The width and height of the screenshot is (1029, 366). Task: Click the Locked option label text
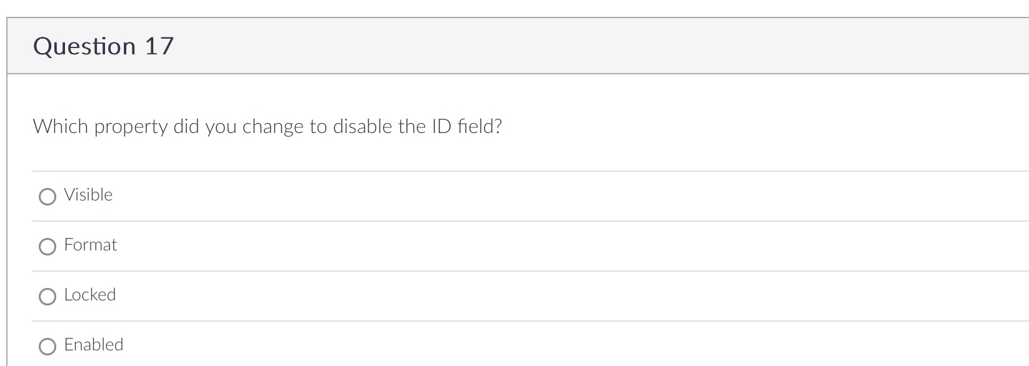coord(89,295)
